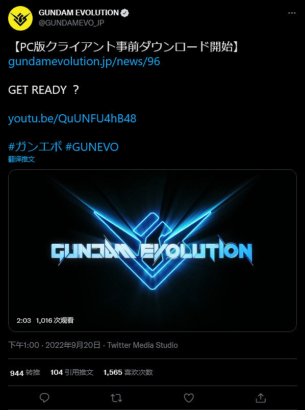The image size is (305, 410).
Task: Click the @GUNDAMEVO_JP handle
Action: point(71,23)
